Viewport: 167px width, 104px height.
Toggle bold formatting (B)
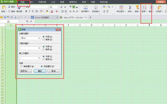(26, 11)
